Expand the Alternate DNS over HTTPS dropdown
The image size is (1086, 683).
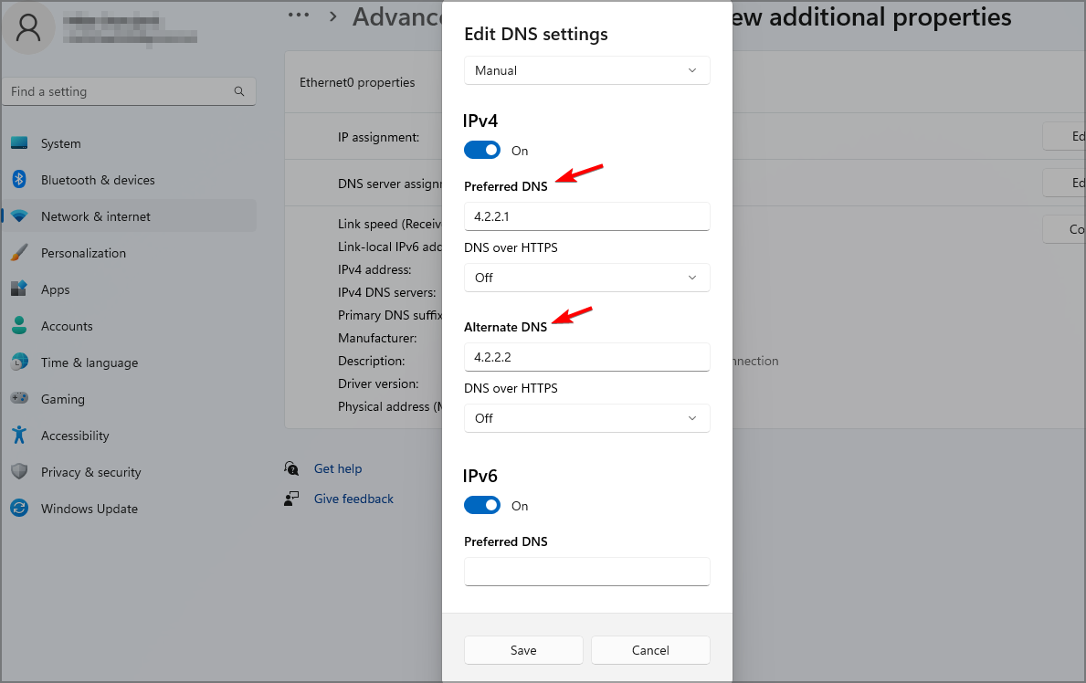[586, 418]
